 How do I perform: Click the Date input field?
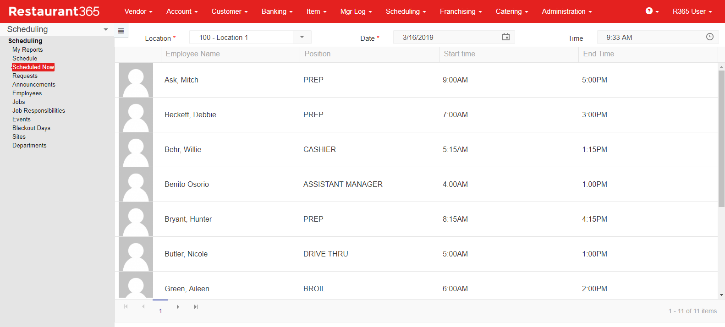[454, 37]
